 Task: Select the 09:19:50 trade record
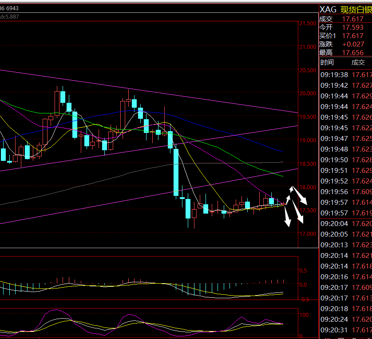click(x=345, y=160)
